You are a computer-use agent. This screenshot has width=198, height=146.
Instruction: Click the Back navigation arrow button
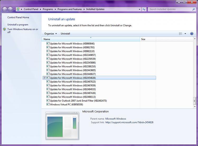coord(5,9)
